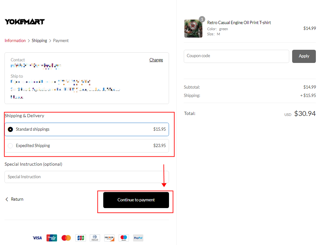Click the PayPal payment icon
The image size is (321, 245).
pos(138,238)
